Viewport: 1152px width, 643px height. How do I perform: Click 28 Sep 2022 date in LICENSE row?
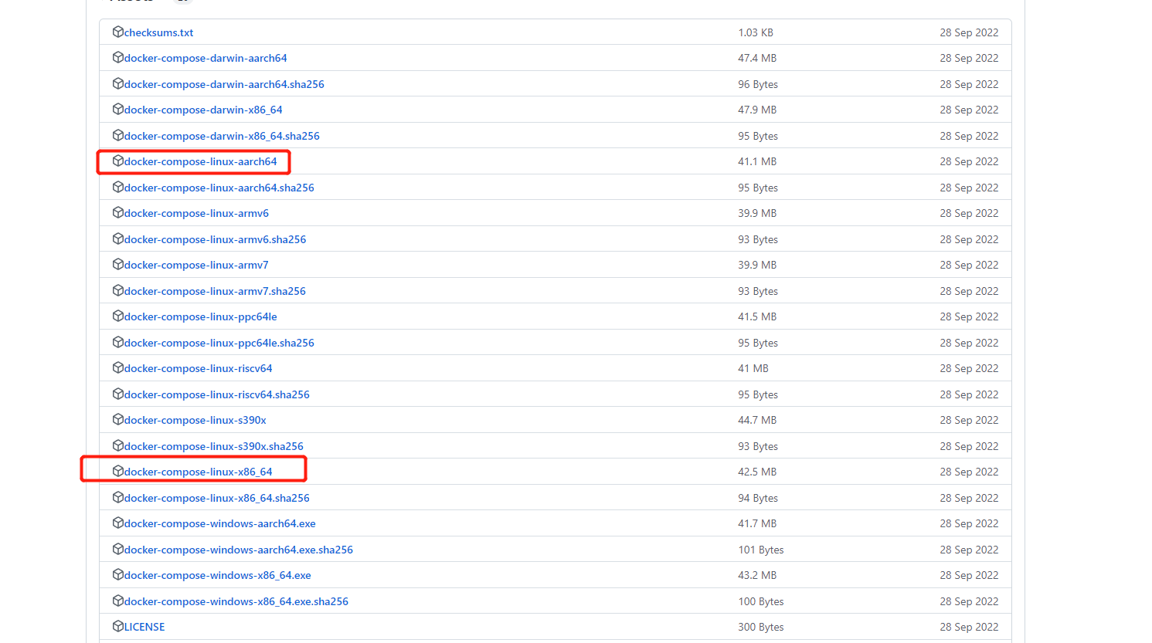pos(969,627)
